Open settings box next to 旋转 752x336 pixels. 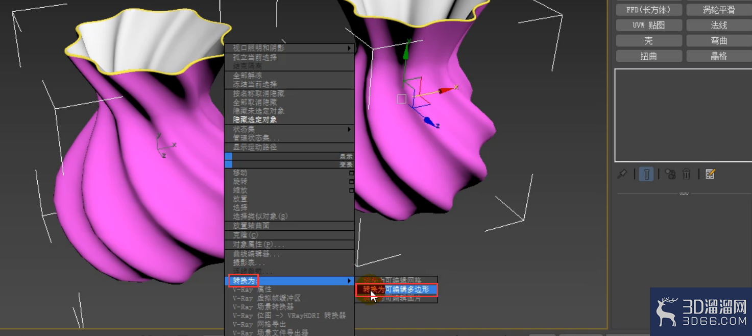(x=352, y=182)
